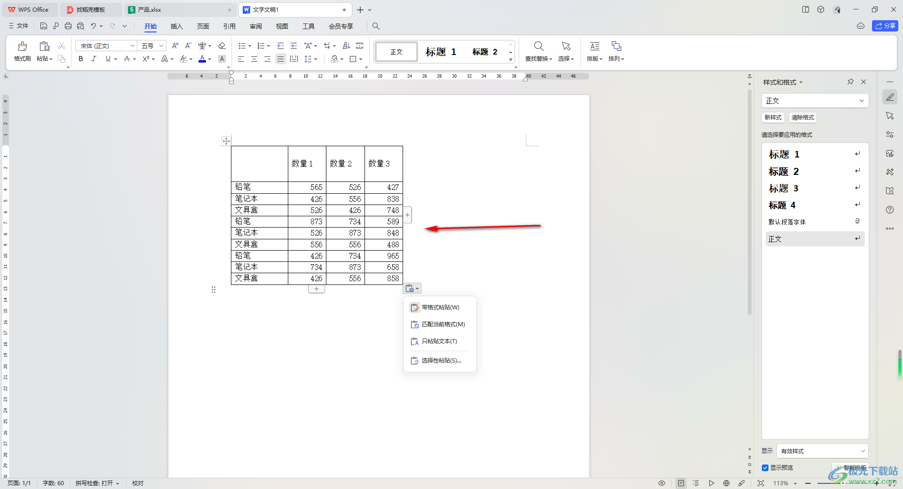Viewport: 903px width, 489px height.
Task: Toggle superscript X² button
Action: coord(146,59)
